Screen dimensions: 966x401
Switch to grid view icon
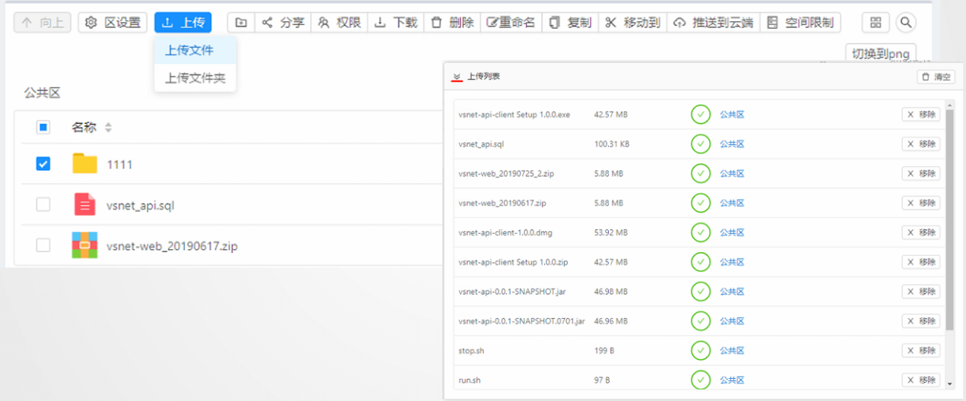tap(876, 23)
